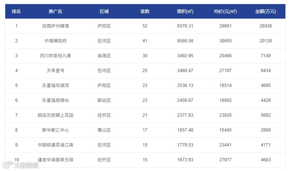Click amount value 2869

[266, 130]
